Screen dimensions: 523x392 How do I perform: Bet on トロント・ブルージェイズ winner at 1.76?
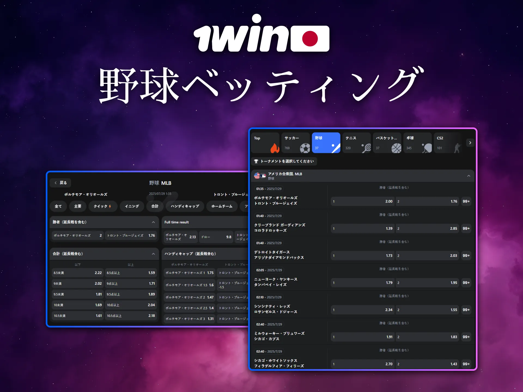131,235
